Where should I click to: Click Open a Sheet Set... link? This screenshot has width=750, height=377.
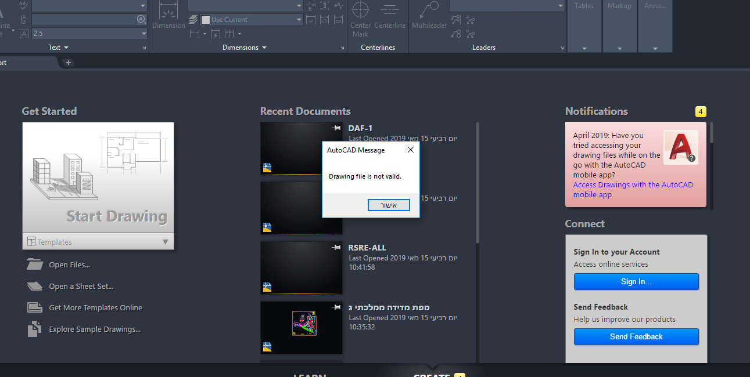(81, 287)
